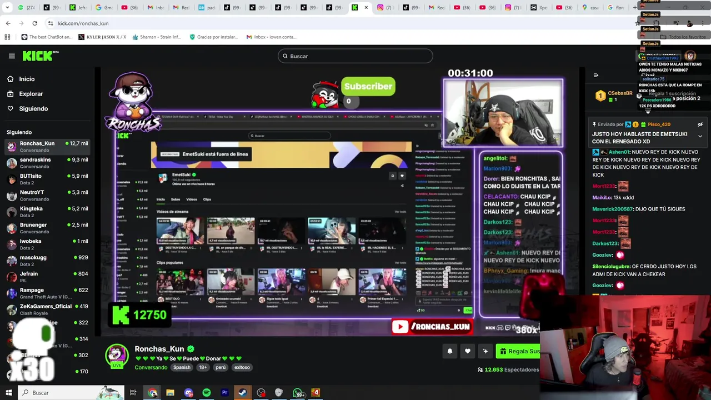The width and height of the screenshot is (711, 400).
Task: Select the exitoso tag
Action: pos(242,367)
